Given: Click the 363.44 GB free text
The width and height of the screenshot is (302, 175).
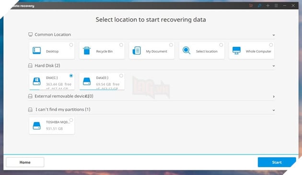Looking at the screenshot, I should (58, 84).
